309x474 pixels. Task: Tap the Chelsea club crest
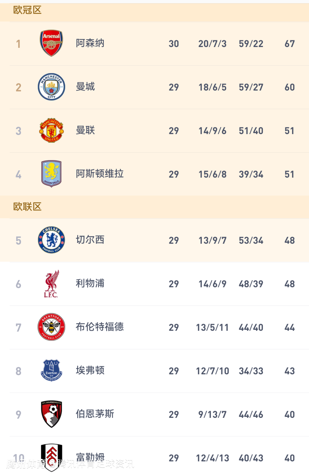click(51, 240)
